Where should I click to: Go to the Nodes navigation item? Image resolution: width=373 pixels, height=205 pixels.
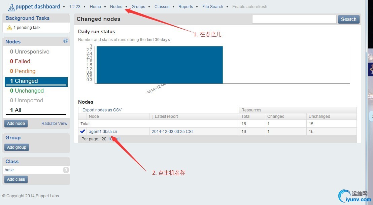(x=116, y=7)
